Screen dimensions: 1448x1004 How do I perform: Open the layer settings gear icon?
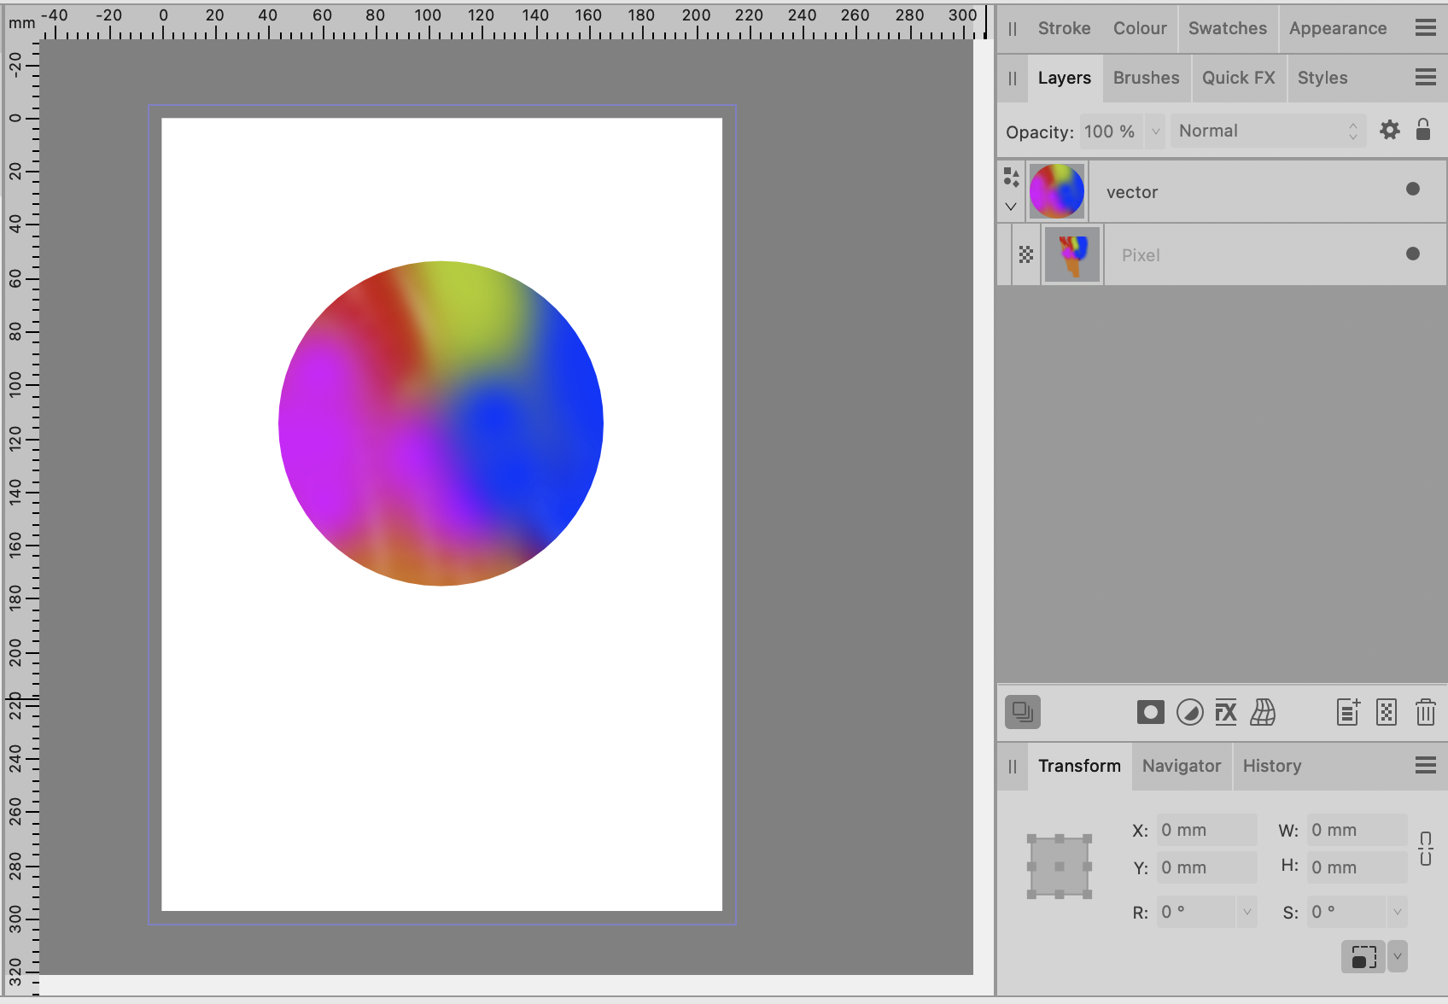1390,130
